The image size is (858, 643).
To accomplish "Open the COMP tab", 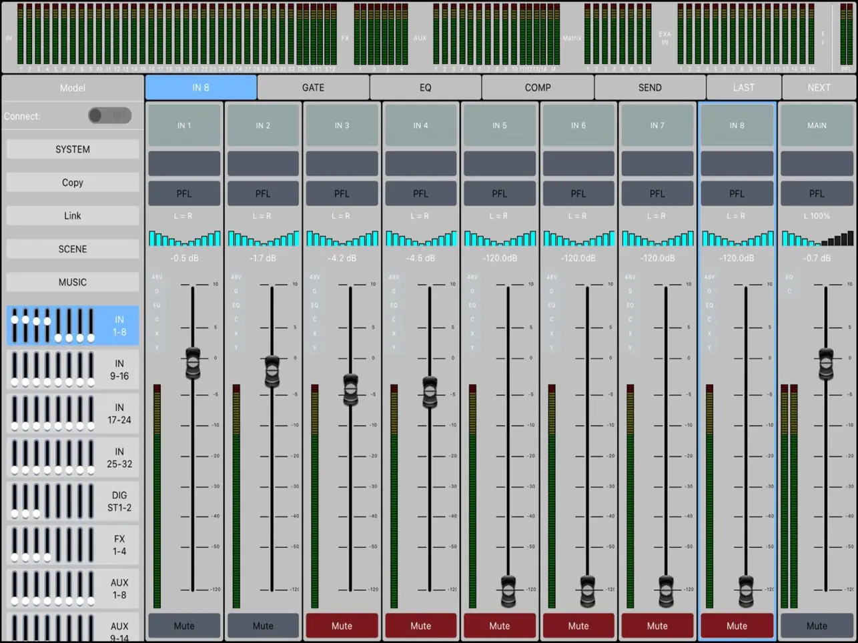I will pyautogui.click(x=538, y=87).
